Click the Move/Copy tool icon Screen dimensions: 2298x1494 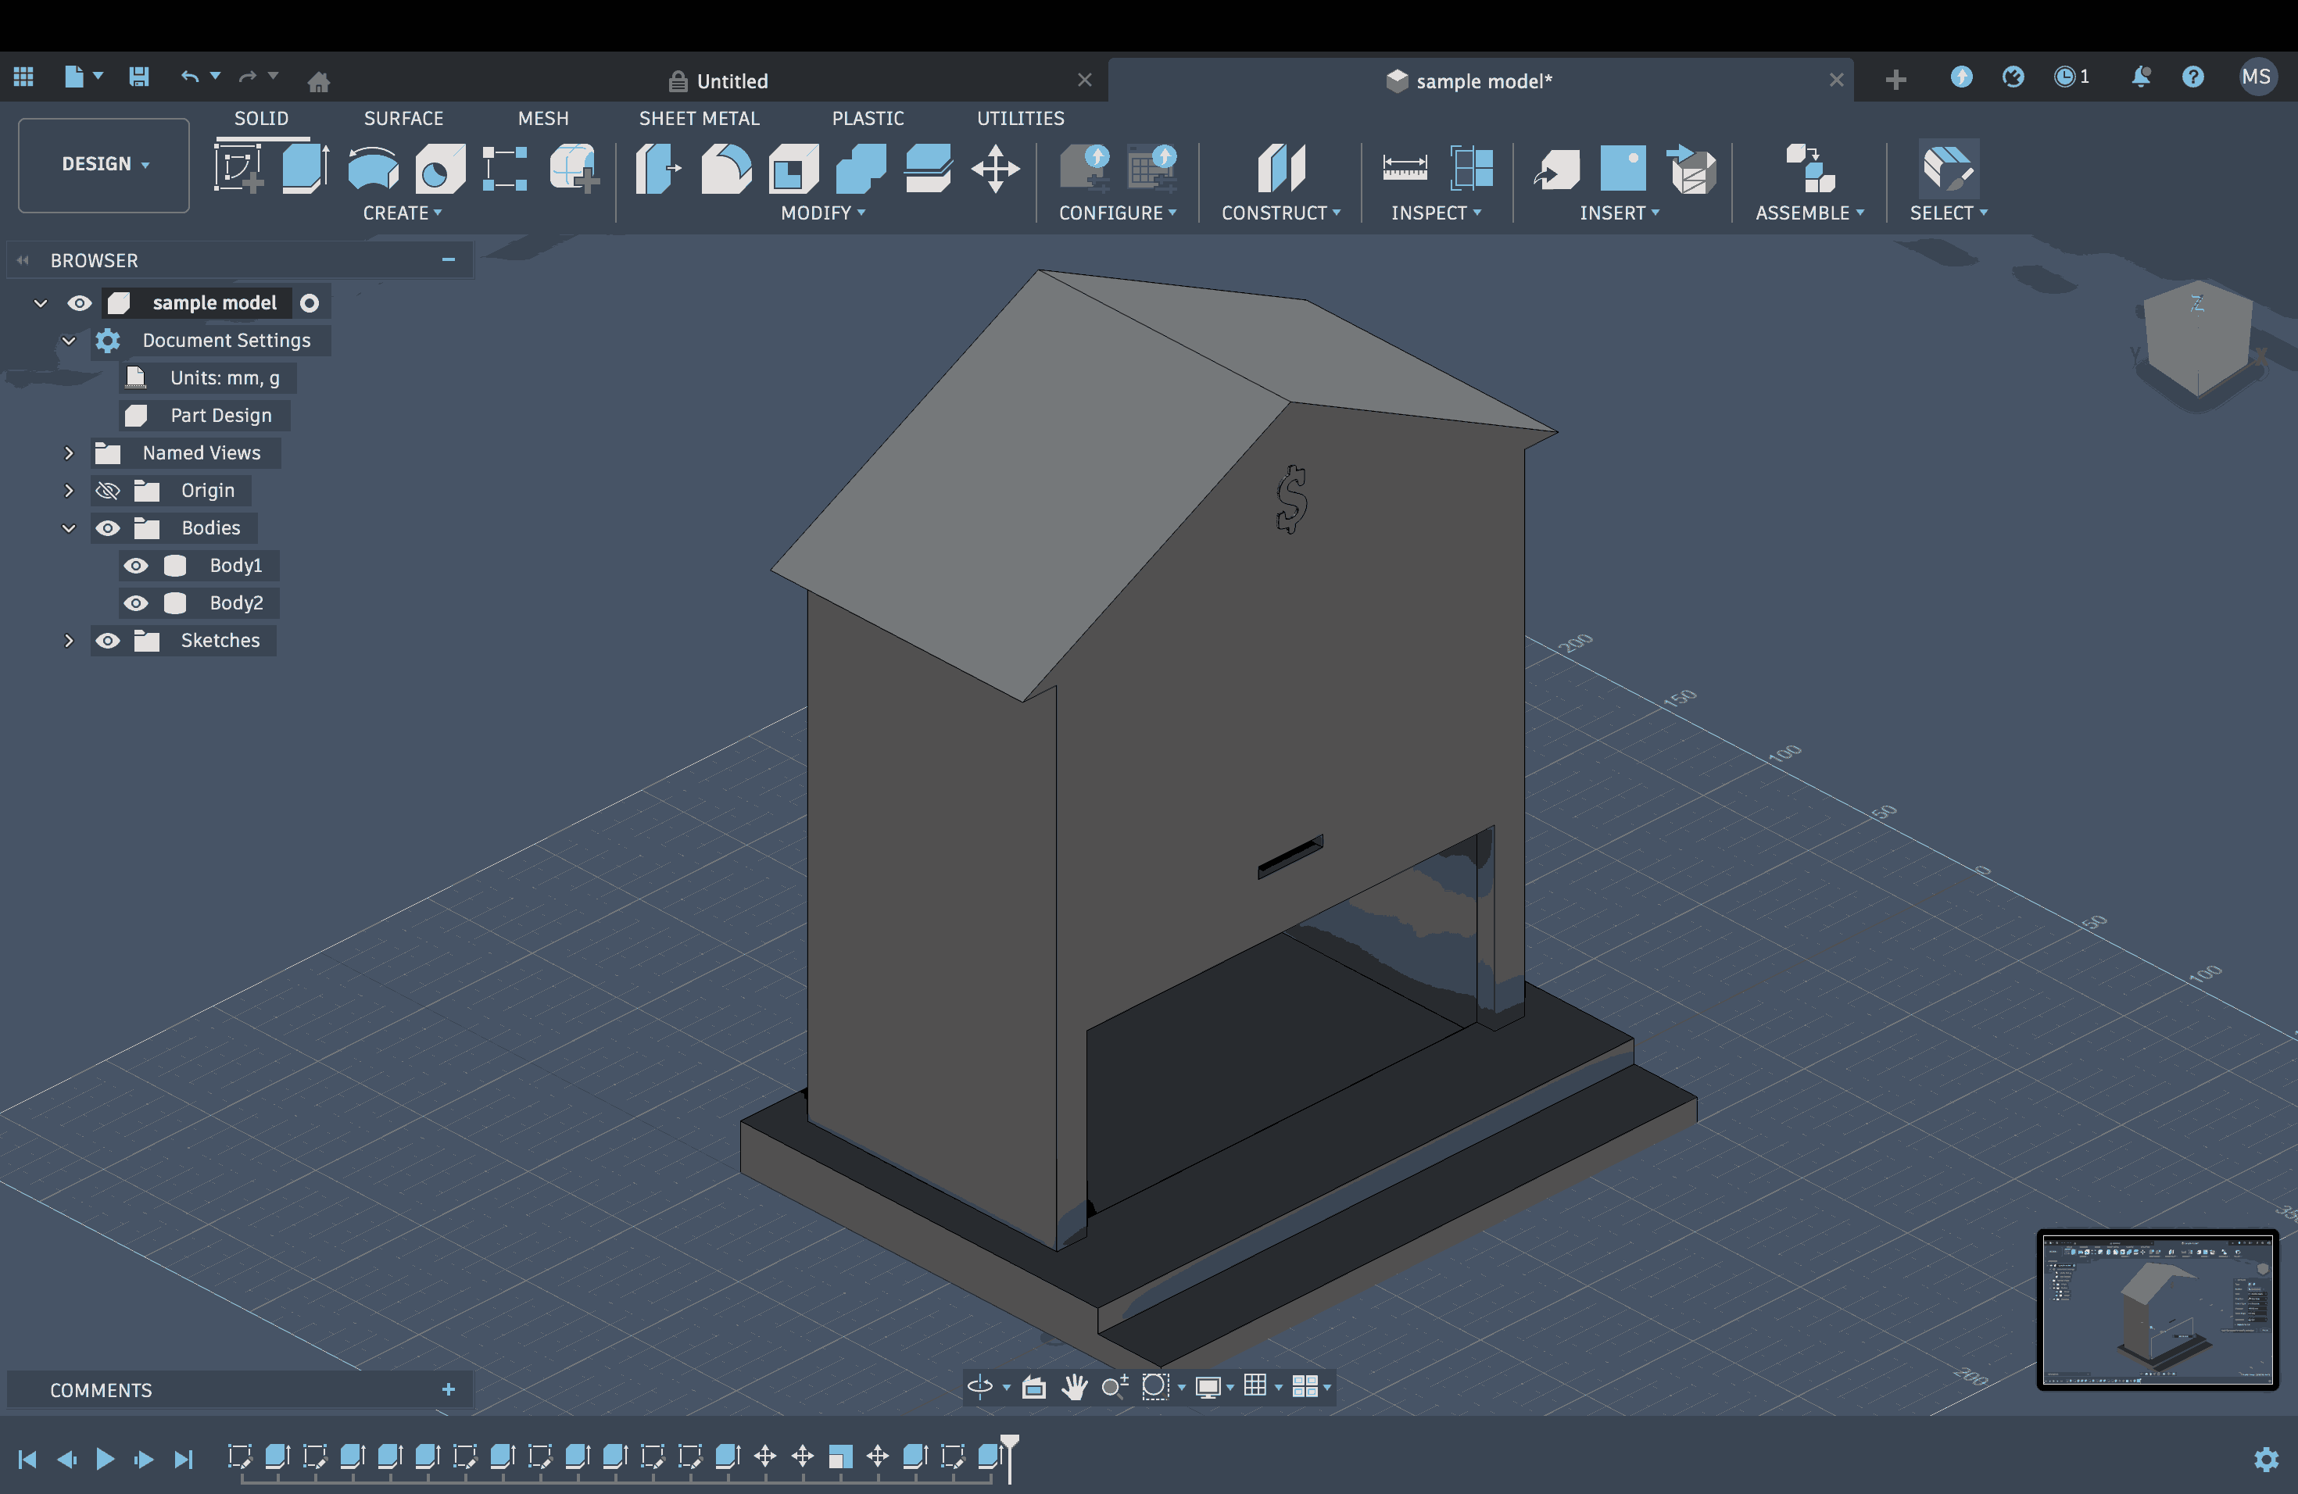tap(996, 169)
